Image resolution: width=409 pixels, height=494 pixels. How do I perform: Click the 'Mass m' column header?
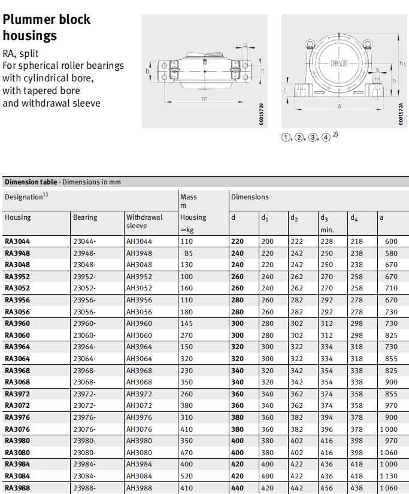(188, 201)
